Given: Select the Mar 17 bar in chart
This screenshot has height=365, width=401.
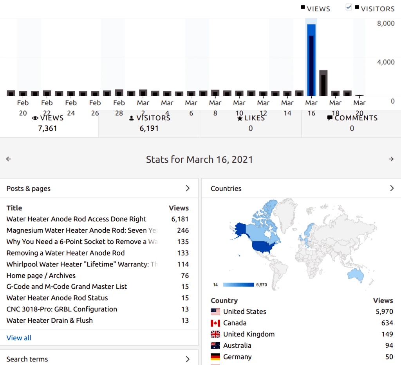Looking at the screenshot, I should pyautogui.click(x=323, y=83).
